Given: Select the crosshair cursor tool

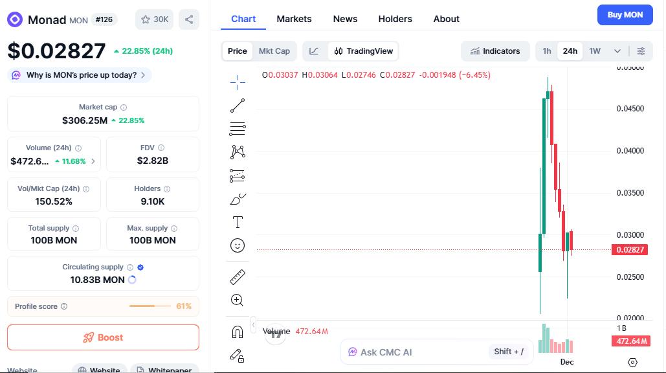Looking at the screenshot, I should pyautogui.click(x=238, y=82).
